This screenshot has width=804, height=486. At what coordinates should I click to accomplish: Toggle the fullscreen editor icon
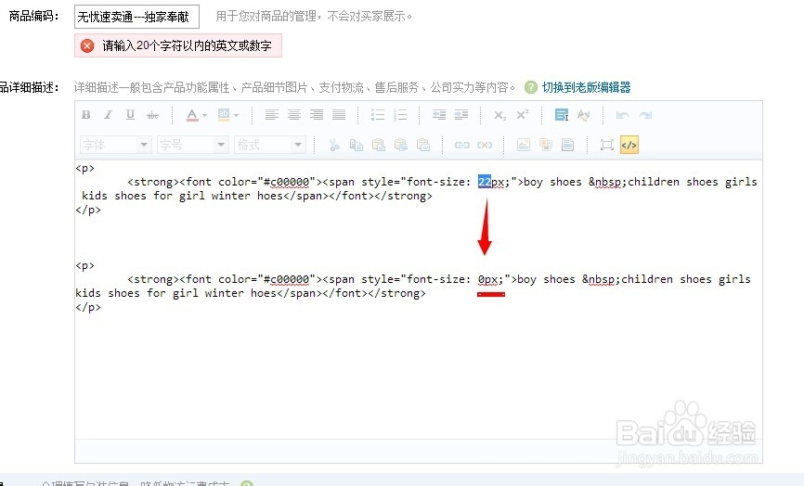click(606, 145)
